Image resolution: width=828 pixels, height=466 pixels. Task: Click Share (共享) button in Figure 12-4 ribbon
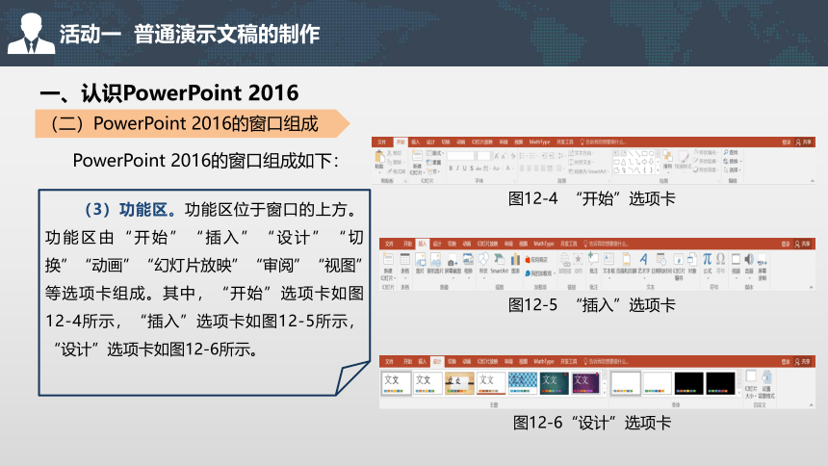pyautogui.click(x=803, y=142)
